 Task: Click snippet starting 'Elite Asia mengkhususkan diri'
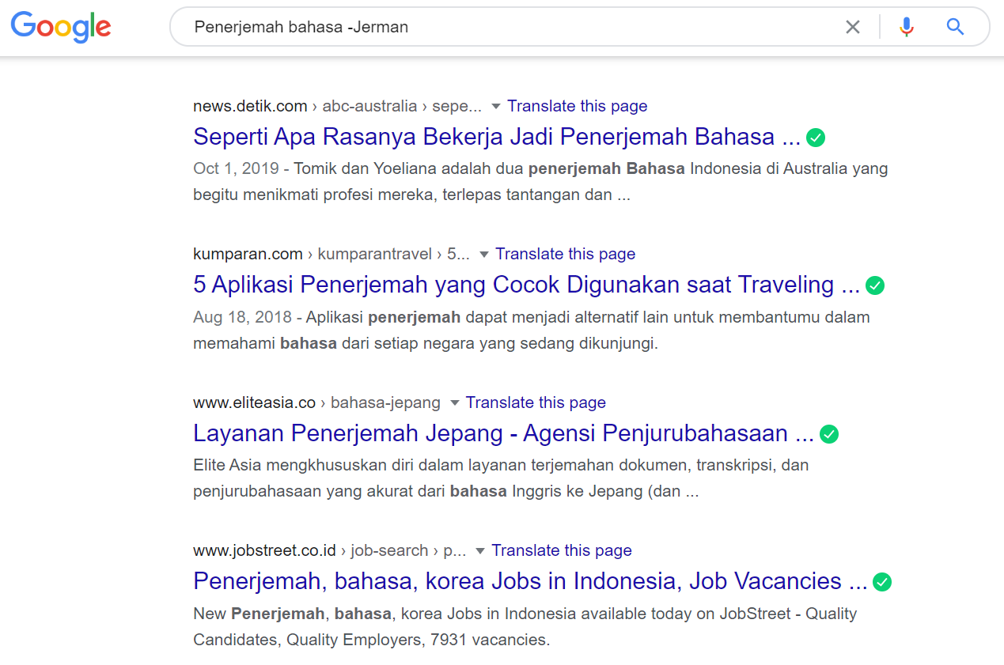click(501, 478)
